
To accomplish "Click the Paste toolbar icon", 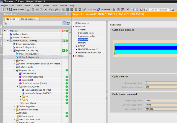I will pos(41,10).
